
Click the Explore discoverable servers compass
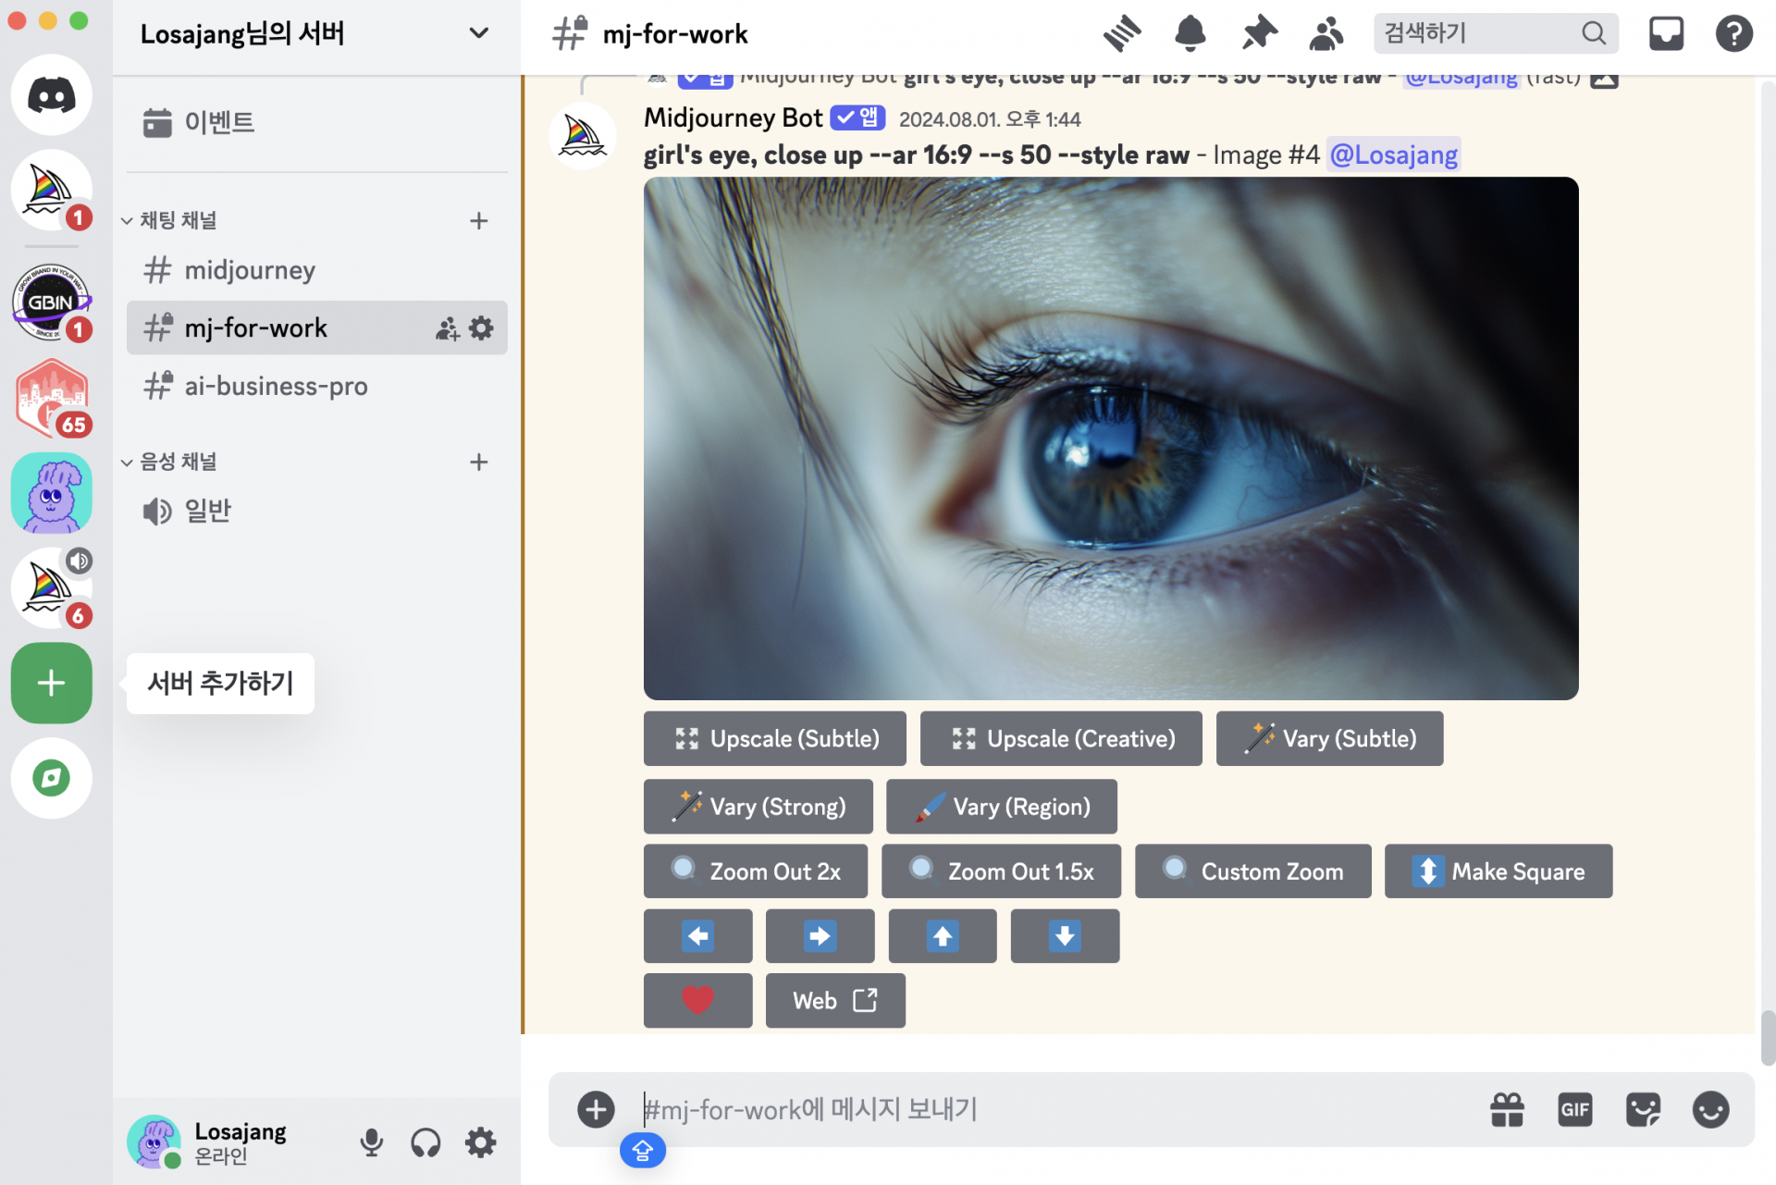click(52, 778)
